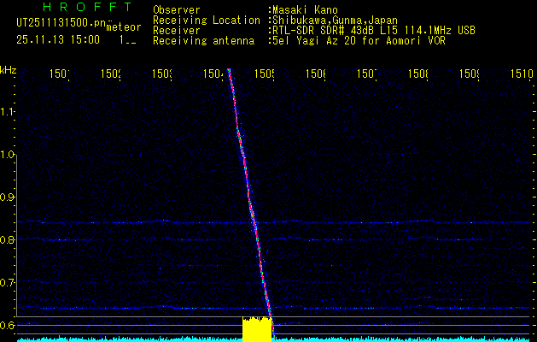Select the UT2511131500 filename label
The width and height of the screenshot is (537, 342).
point(59,24)
